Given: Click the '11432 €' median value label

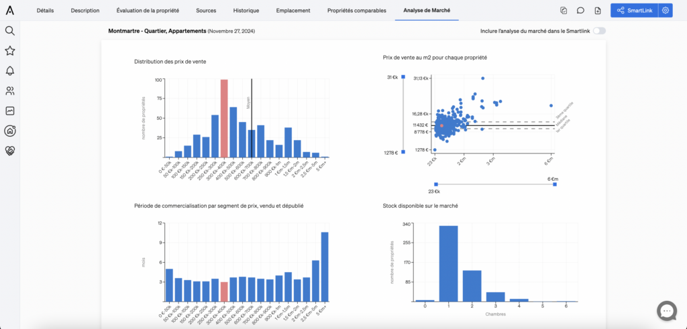Looking at the screenshot, I should [x=421, y=125].
